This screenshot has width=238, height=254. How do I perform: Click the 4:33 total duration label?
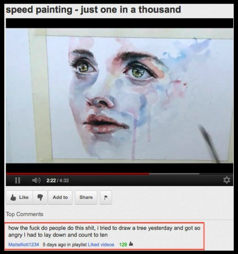coord(64,181)
